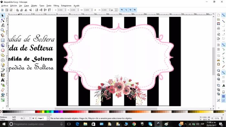Image resolution: width=226 pixels, height=127 pixels.
Task: Open Chrome from the Windows taskbar
Action: 134,124
